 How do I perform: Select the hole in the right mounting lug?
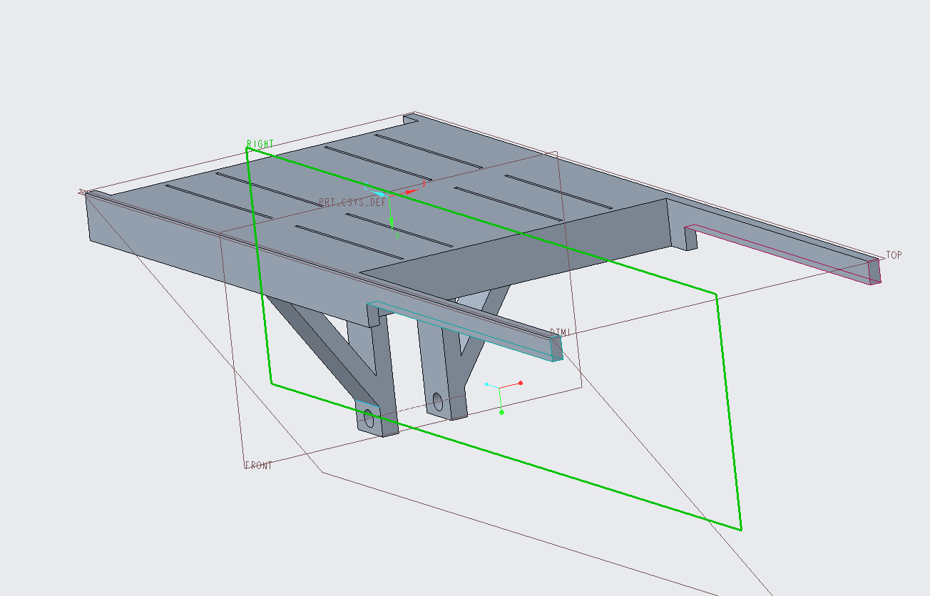coord(437,404)
